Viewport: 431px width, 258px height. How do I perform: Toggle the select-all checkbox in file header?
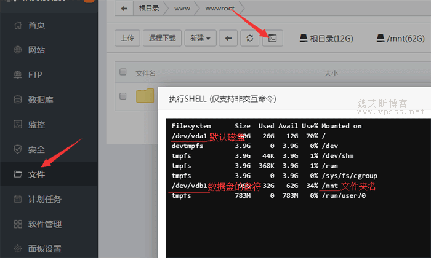[x=123, y=72]
